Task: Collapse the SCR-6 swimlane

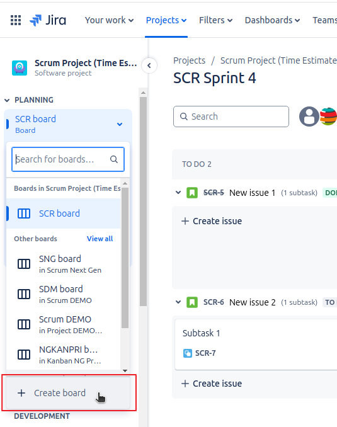Action: click(x=178, y=302)
